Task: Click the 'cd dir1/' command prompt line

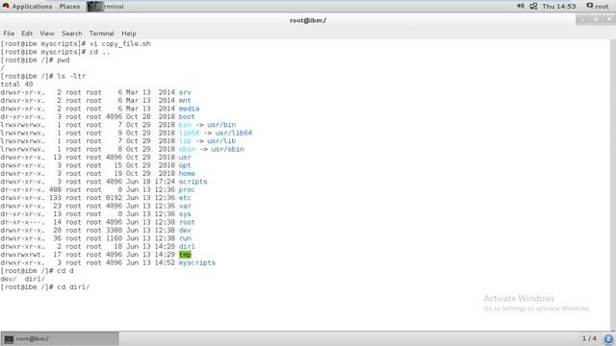Action: coord(45,287)
